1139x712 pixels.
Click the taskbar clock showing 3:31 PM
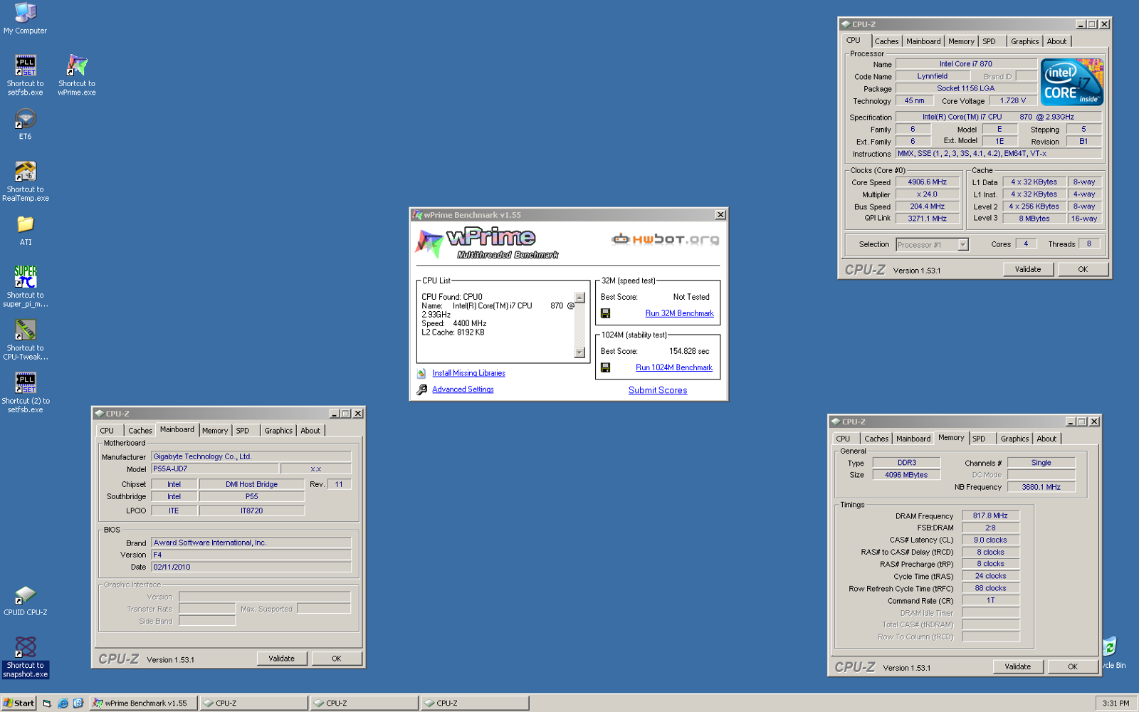point(1116,703)
